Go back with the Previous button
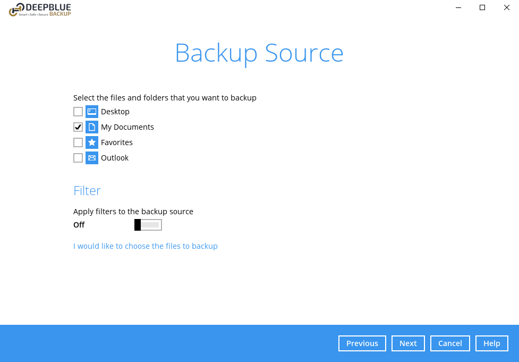 (x=362, y=343)
